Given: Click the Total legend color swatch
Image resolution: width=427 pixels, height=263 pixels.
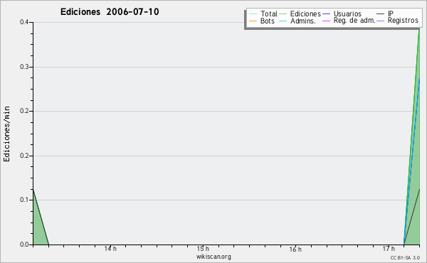Looking at the screenshot, I should 253,14.
